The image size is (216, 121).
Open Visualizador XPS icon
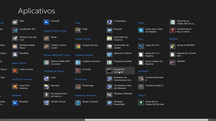click(15, 30)
